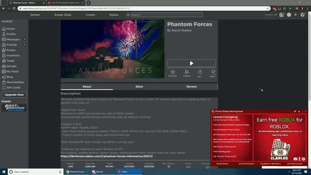This screenshot has width=311, height=175.
Task: Switch to the About tab
Action: pos(87,87)
